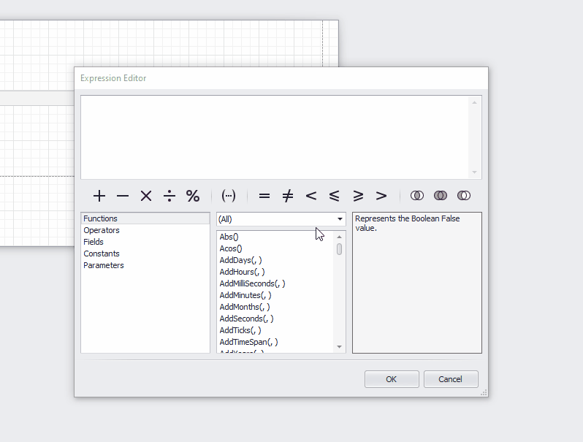Insert the Or union Venn operator
The image size is (583, 442).
pyautogui.click(x=441, y=196)
